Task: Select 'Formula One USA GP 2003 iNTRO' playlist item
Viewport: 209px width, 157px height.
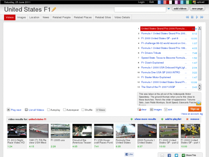Action: [x=160, y=72]
